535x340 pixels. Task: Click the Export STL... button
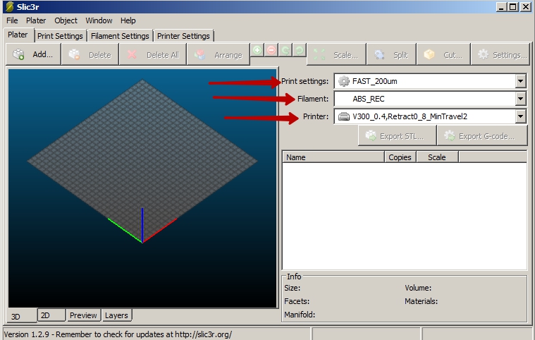point(398,136)
